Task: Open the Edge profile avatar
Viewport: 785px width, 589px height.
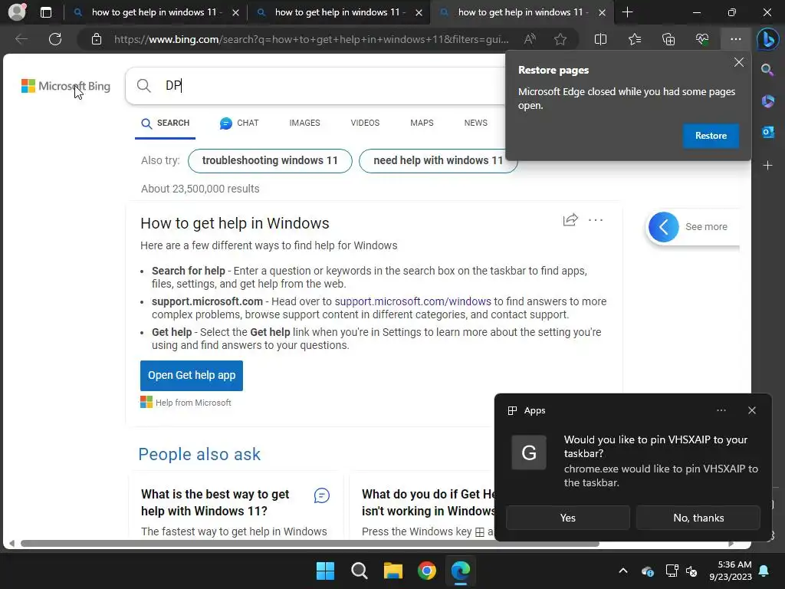Action: pyautogui.click(x=17, y=12)
